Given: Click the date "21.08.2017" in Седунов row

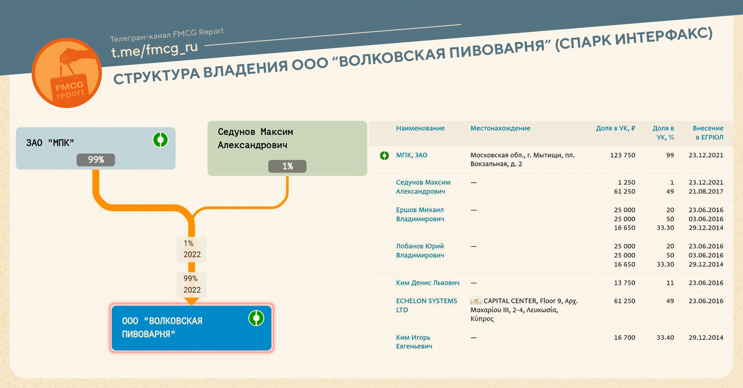Looking at the screenshot, I should coord(706,191).
